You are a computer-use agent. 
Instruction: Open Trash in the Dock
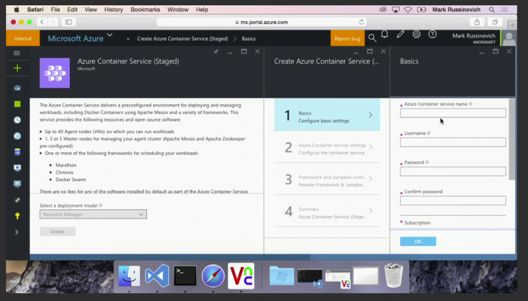click(x=394, y=276)
